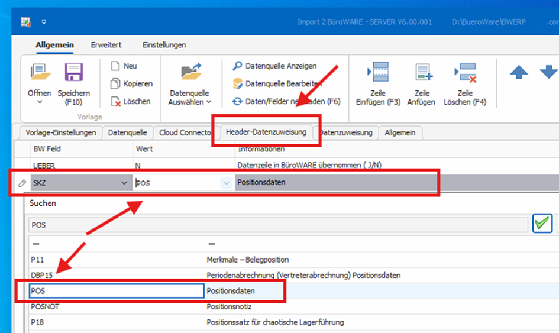Viewport: 559px width, 333px height.
Task: Click the Wert input showing pos
Action: (x=177, y=183)
